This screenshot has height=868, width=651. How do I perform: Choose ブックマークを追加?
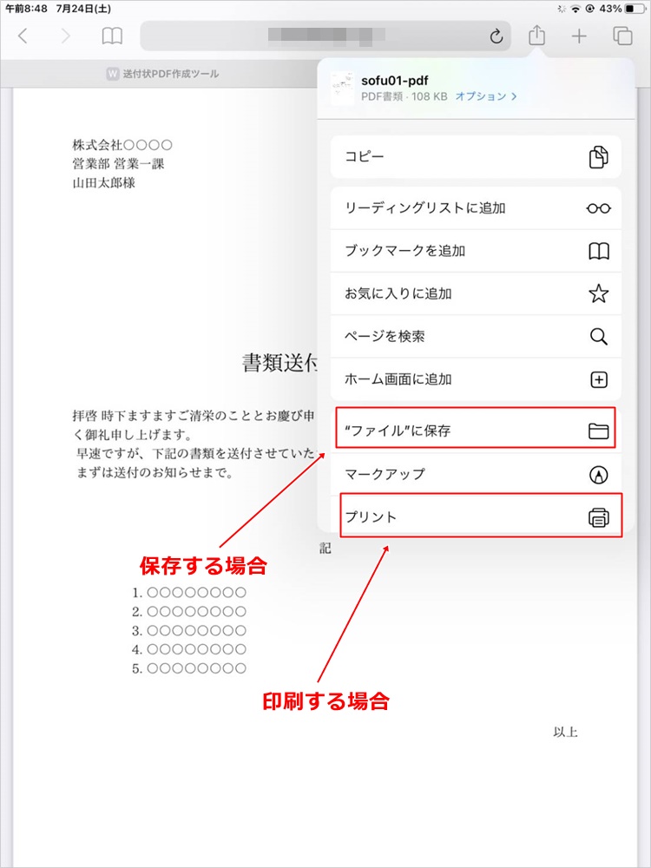[x=476, y=251]
